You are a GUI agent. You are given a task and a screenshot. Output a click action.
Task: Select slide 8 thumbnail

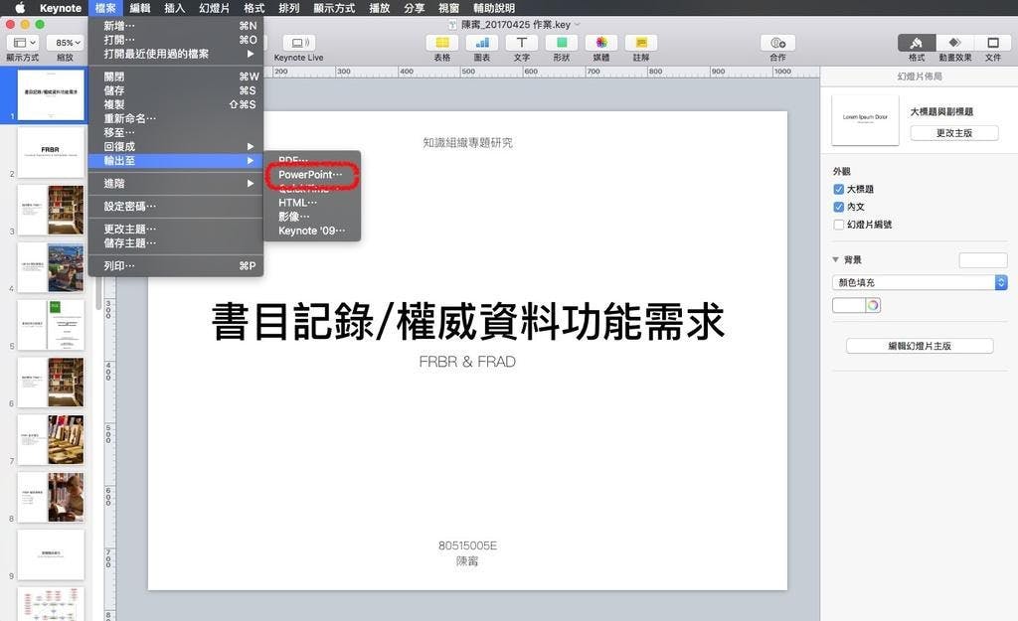point(51,497)
